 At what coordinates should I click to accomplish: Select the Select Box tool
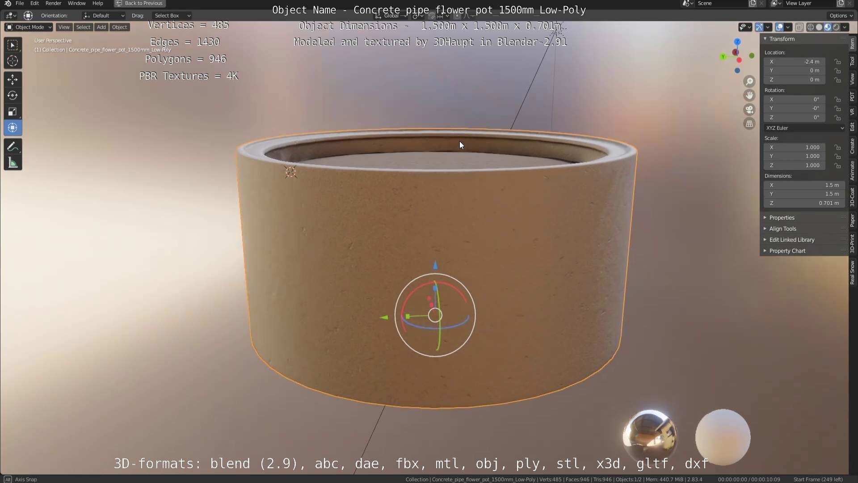coord(13,45)
